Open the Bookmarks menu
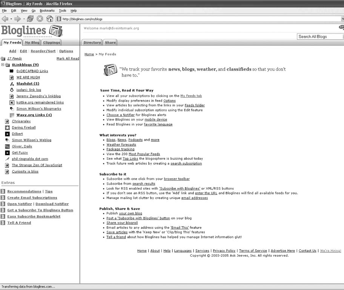The height and width of the screenshot is (290, 344). tap(47, 11)
